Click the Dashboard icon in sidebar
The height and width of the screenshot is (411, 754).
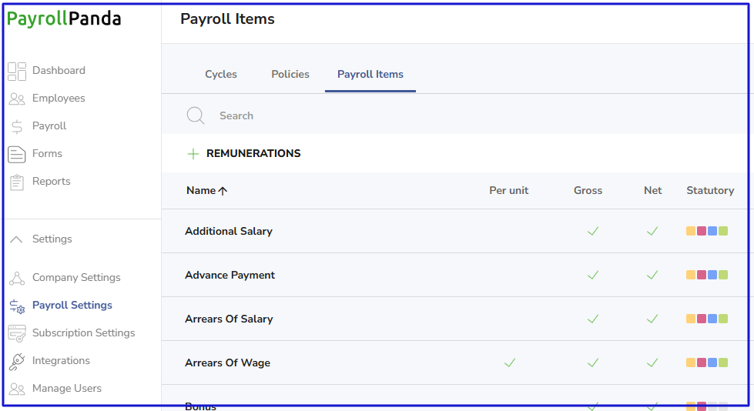tap(17, 71)
